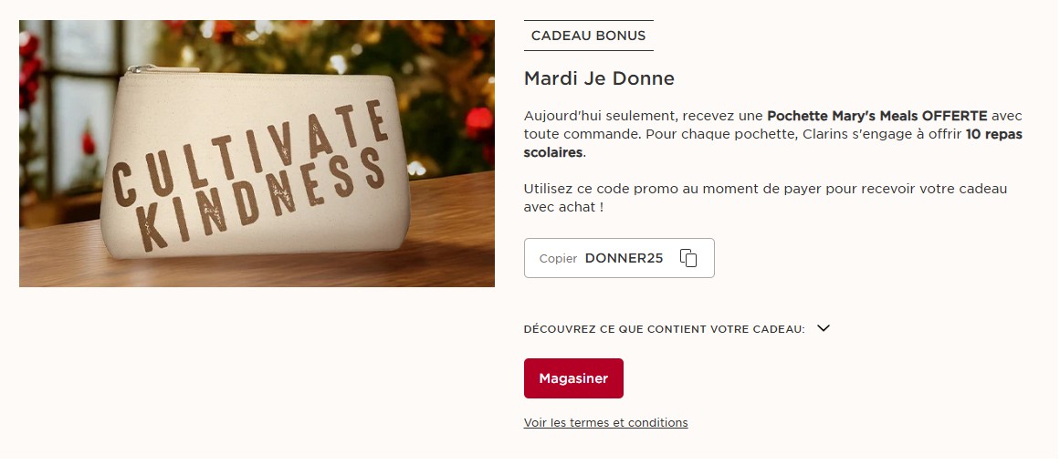Click the Cultivate Kindness pouch image
The height and width of the screenshot is (465, 1060).
pos(257,155)
